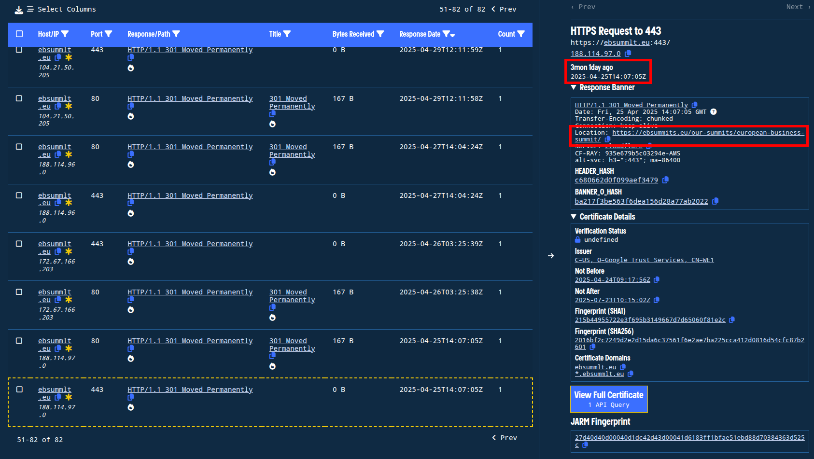
Task: Click the yellow asterisk in the 2025-04-27 port 443 row
Action: (69, 203)
